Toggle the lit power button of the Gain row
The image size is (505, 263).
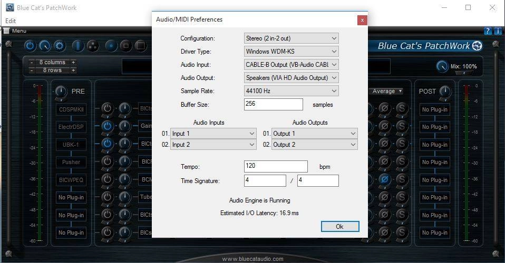(107, 126)
